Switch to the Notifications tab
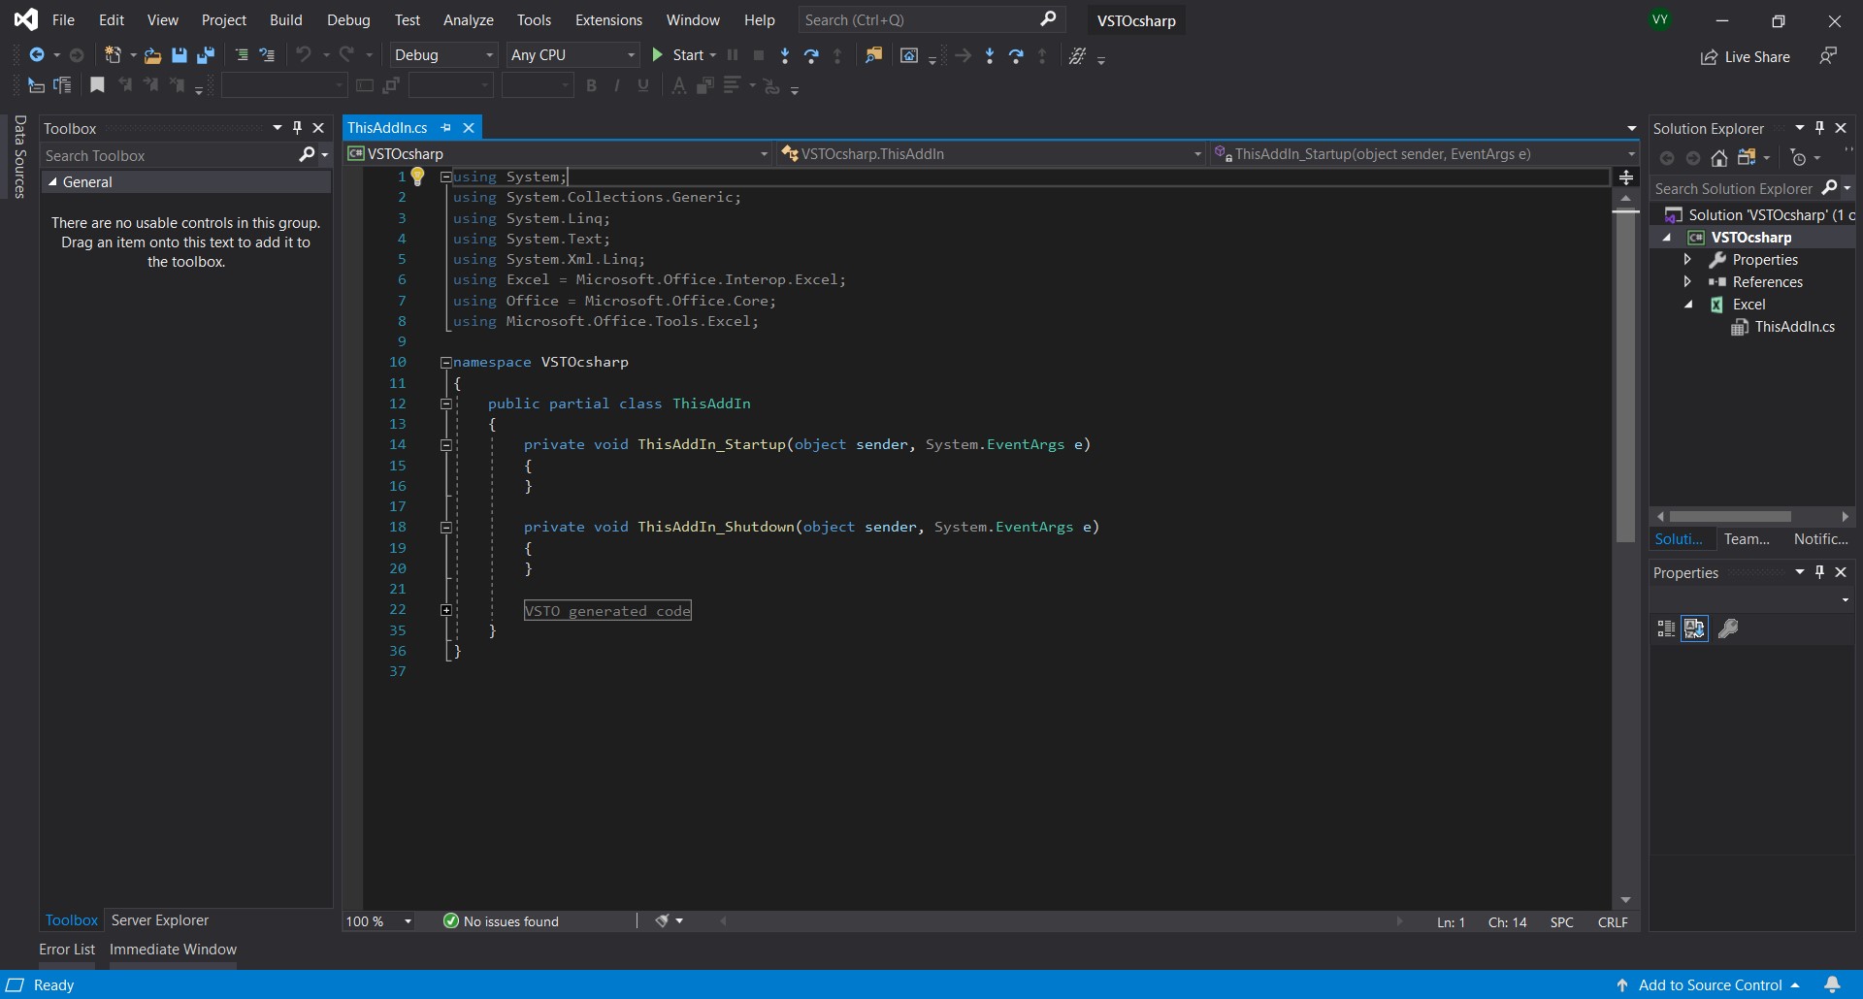1863x999 pixels. (1820, 539)
